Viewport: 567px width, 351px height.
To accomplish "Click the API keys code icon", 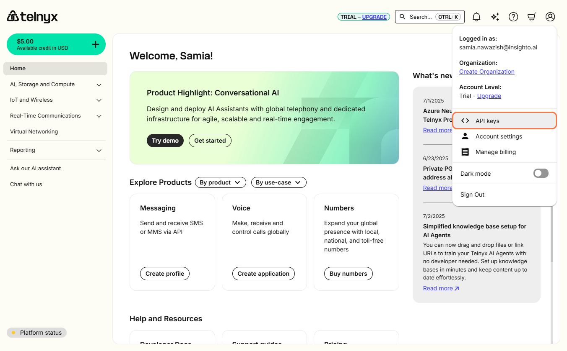I will pos(465,121).
